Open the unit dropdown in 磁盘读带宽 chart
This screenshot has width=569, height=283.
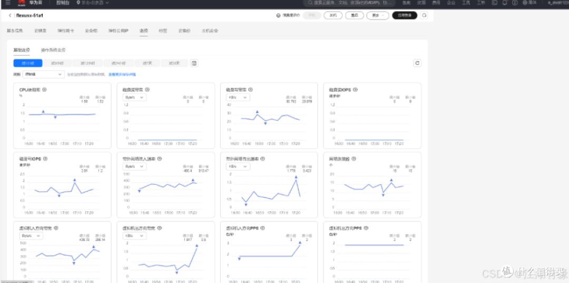click(135, 97)
